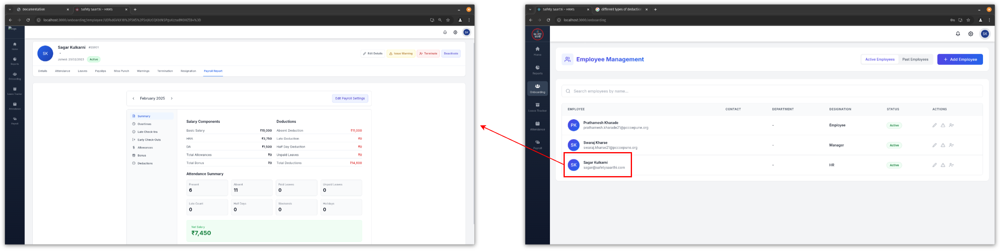This screenshot has height=251, width=1001.
Task: Click the Add Employee button
Action: [959, 60]
